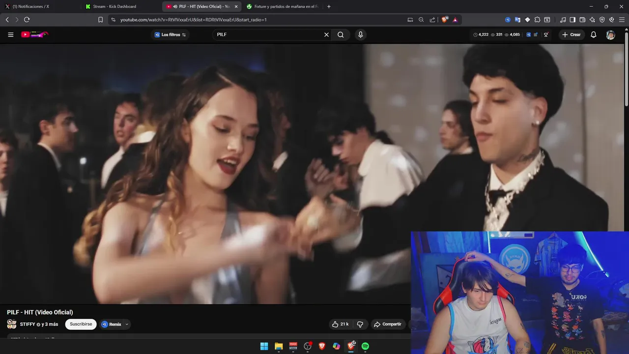Go back to the previous page

7,20
